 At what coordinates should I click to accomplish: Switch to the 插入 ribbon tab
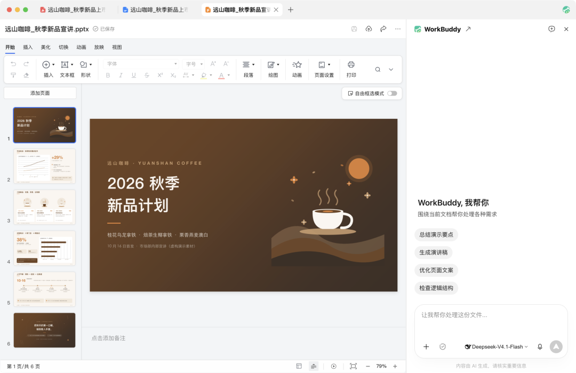tap(28, 47)
